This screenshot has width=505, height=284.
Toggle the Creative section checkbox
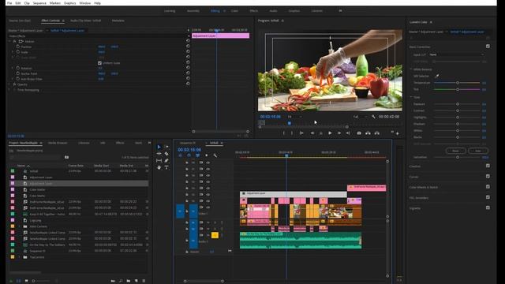(488, 166)
